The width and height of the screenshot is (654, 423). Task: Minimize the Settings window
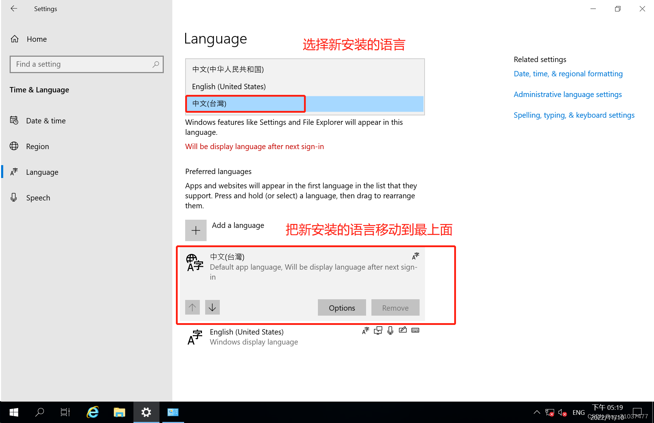593,9
